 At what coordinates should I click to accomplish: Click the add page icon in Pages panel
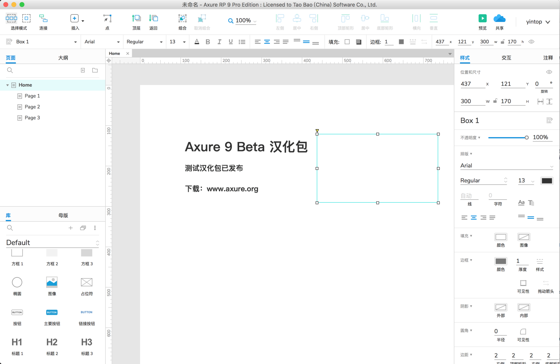click(x=83, y=70)
